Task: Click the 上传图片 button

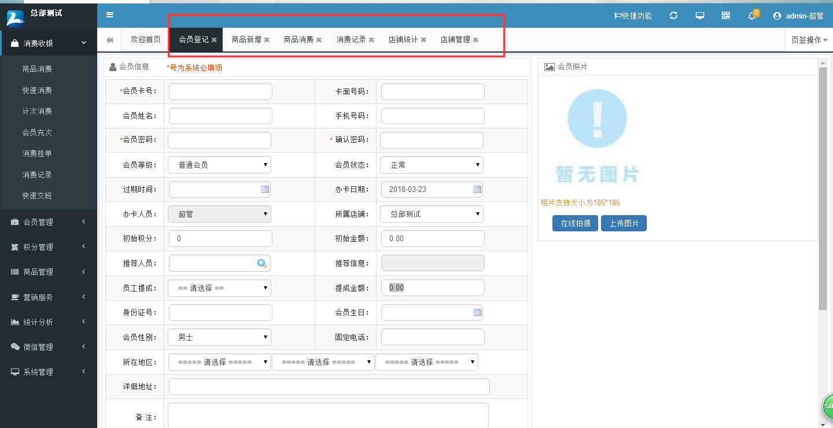Action: 624,223
